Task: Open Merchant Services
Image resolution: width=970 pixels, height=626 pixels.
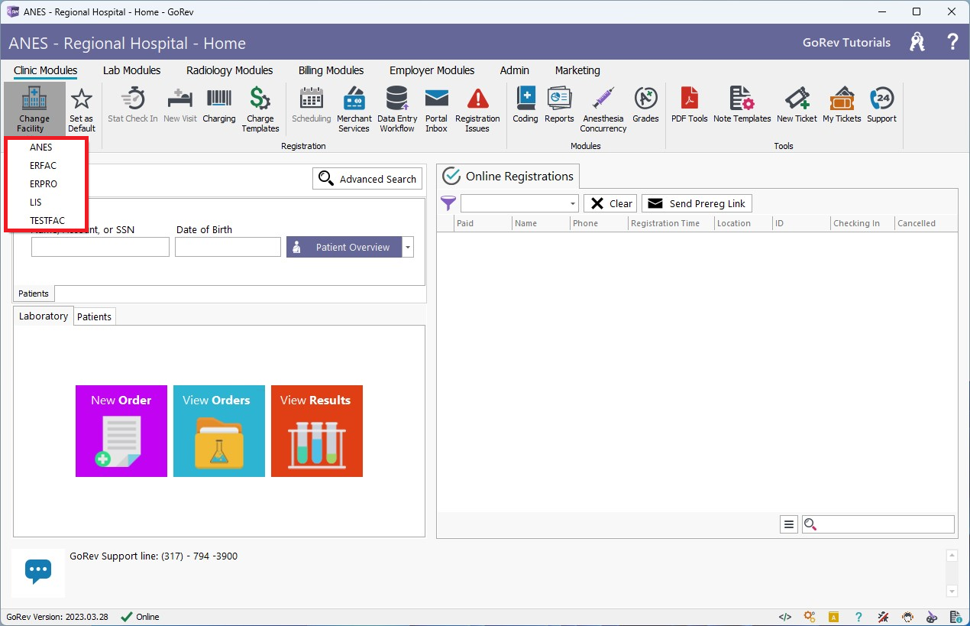Action: pyautogui.click(x=354, y=109)
